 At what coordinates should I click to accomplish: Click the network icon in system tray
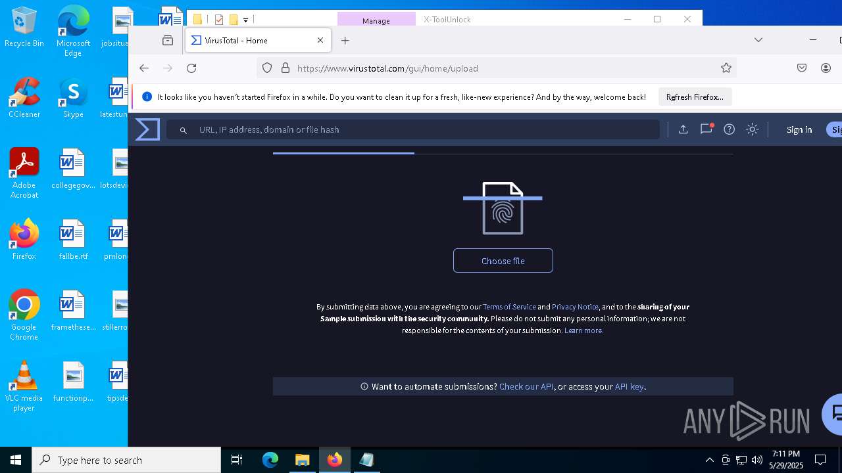tap(741, 460)
